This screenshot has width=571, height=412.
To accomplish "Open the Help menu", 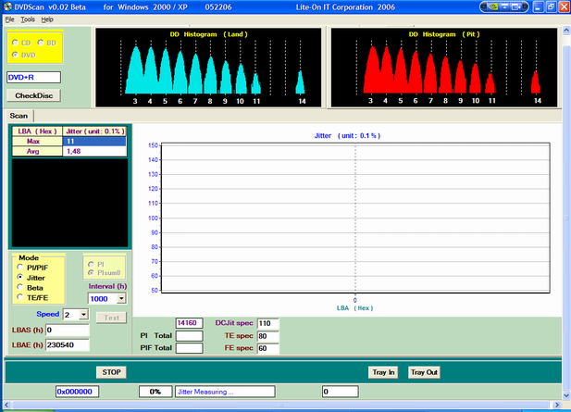I will click(x=47, y=19).
